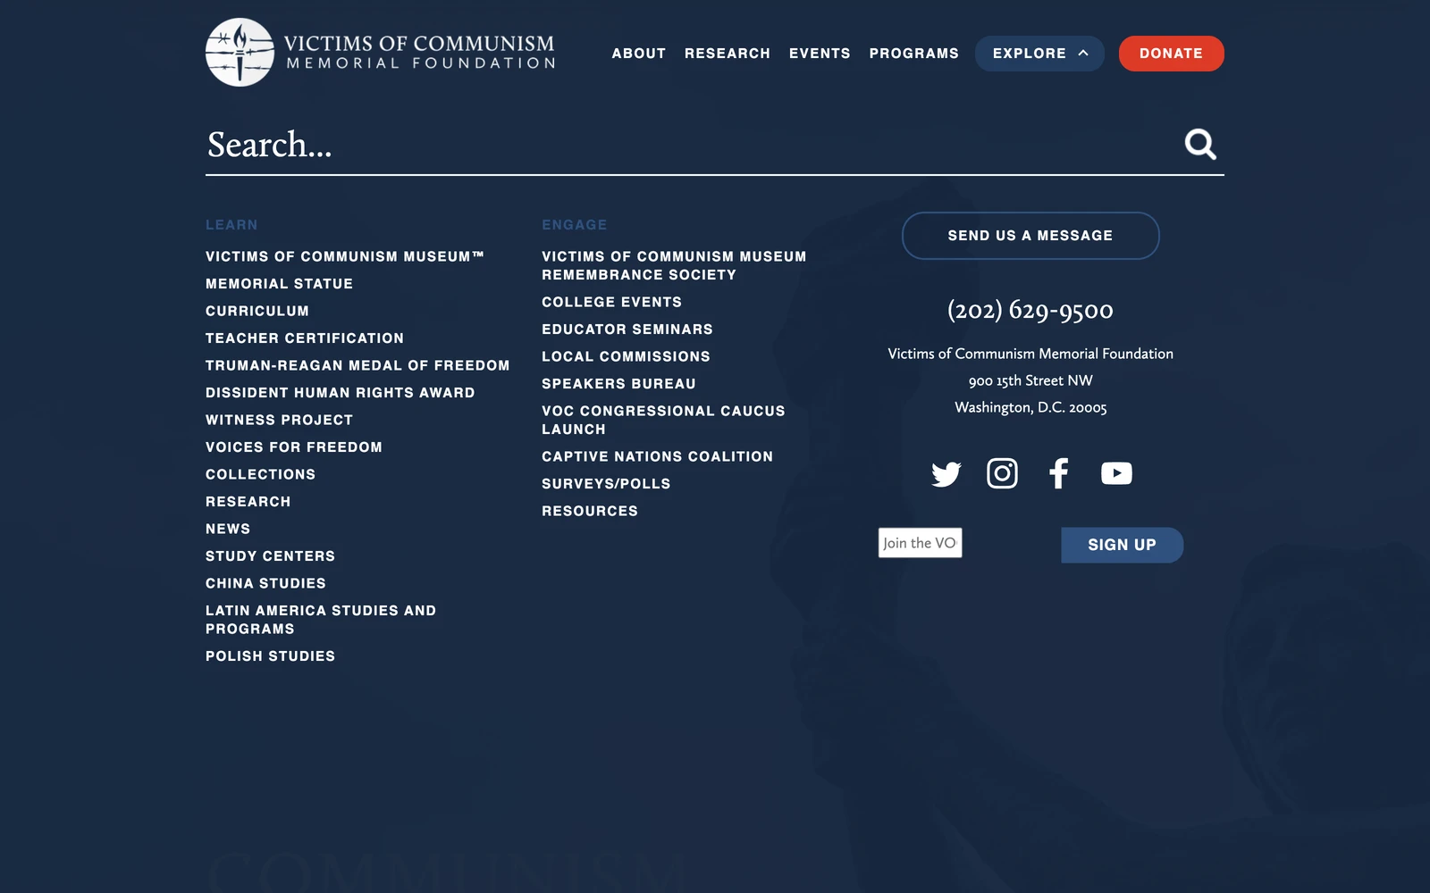Open Museum Remembrance Society link
The image size is (1430, 893).
pos(674,266)
